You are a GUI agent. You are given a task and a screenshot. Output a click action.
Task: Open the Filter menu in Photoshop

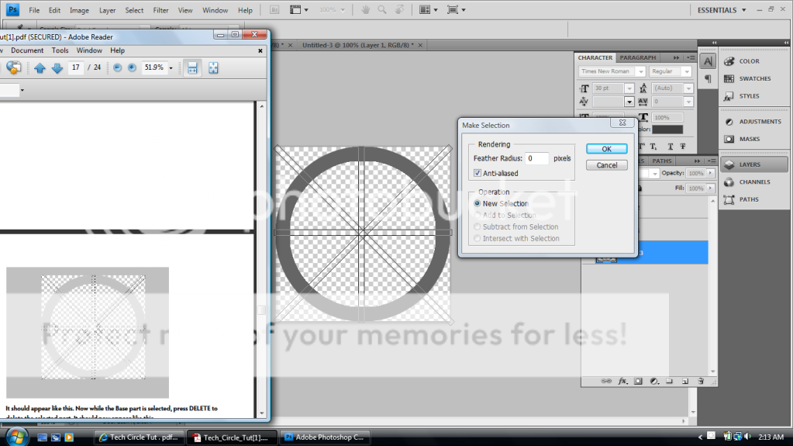[x=160, y=10]
